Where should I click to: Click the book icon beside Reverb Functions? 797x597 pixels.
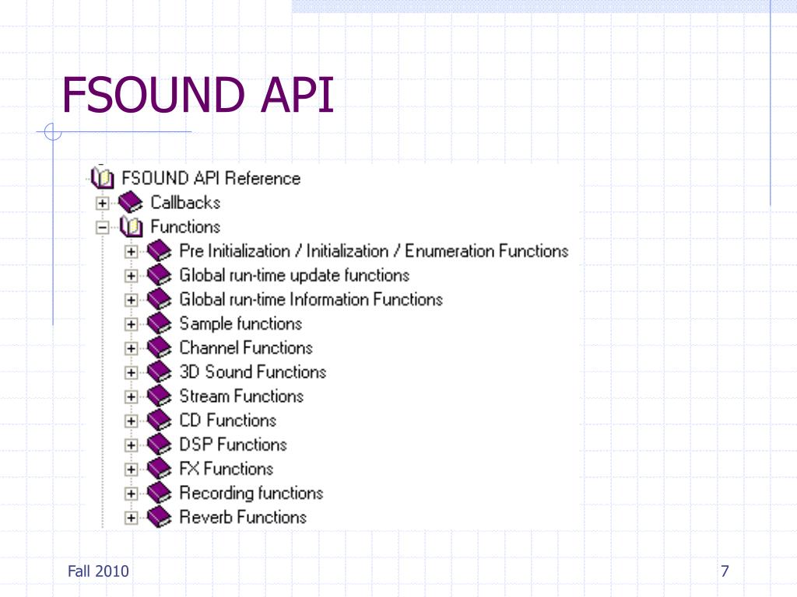click(159, 517)
